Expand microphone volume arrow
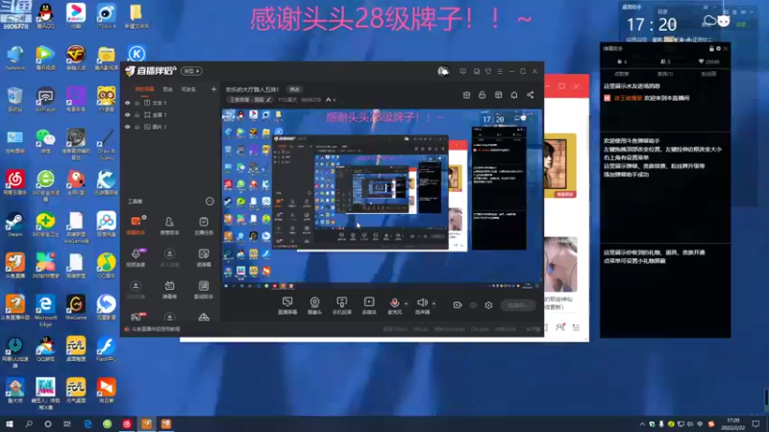769x432 pixels. tap(406, 303)
